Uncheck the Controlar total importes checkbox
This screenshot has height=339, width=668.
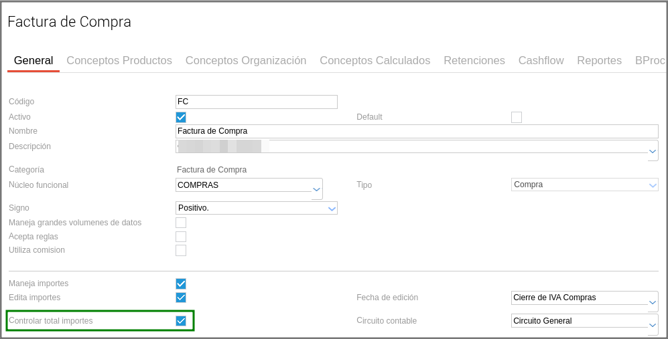[181, 321]
